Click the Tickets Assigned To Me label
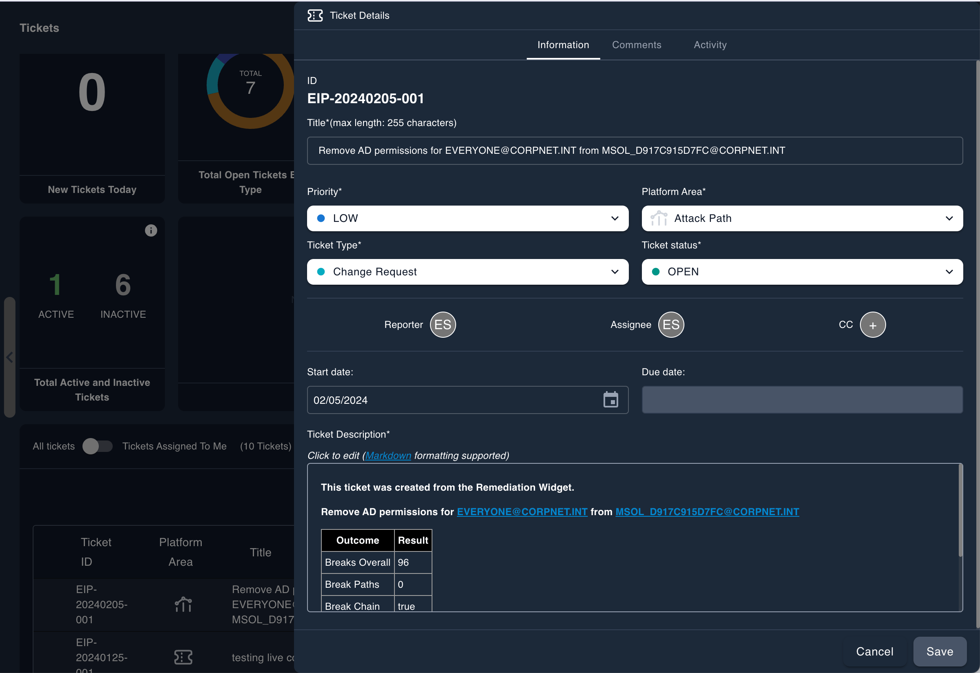This screenshot has width=980, height=673. pyautogui.click(x=174, y=446)
